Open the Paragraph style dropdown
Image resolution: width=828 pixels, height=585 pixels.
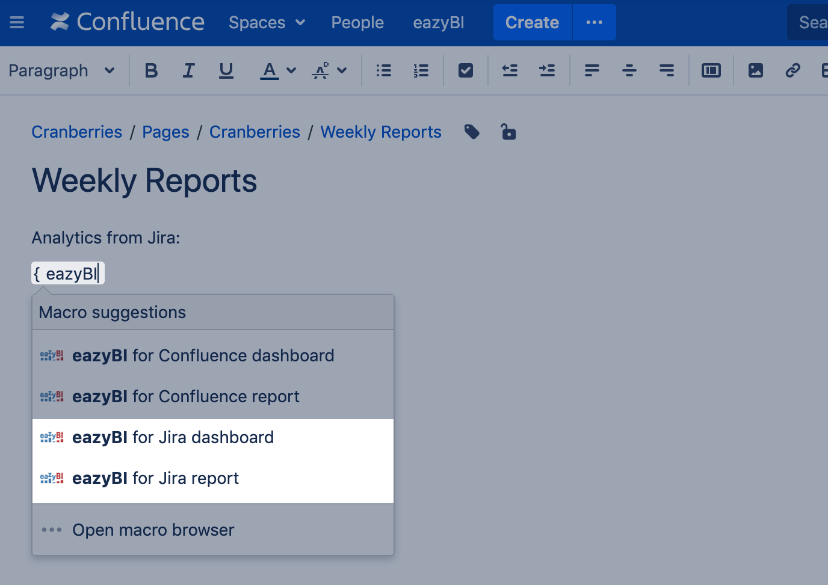(x=63, y=70)
